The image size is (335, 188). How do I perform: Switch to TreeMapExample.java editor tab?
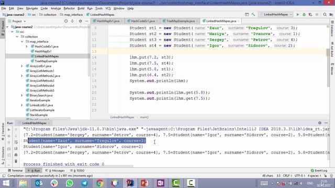[x=180, y=21]
